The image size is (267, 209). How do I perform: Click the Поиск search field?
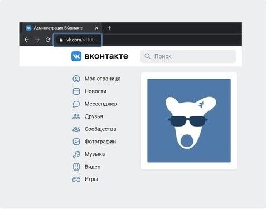click(188, 56)
